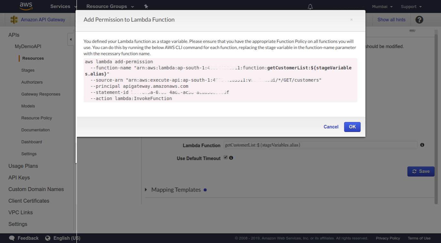Image resolution: width=441 pixels, height=243 pixels.
Task: Open Documentation in the sidebar
Action: click(x=36, y=130)
